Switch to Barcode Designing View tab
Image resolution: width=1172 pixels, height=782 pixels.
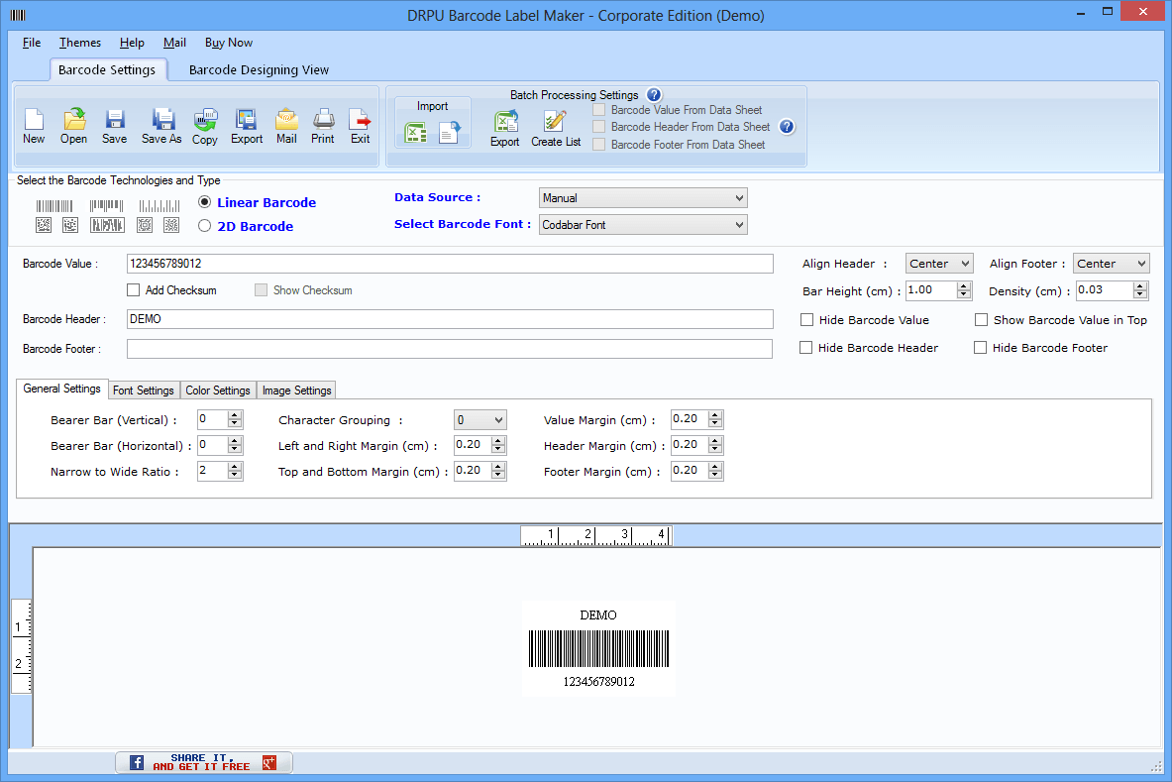[x=259, y=70]
